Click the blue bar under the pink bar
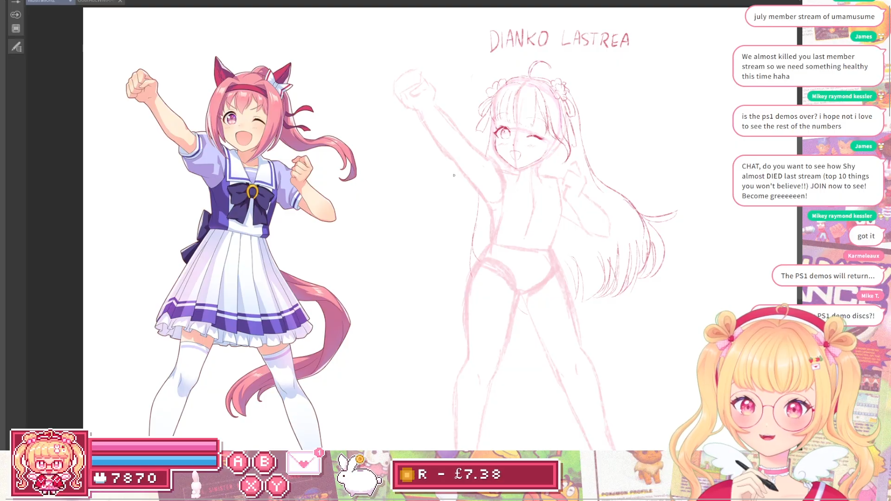Screen dimensions: 891x501 pyautogui.click(x=154, y=460)
